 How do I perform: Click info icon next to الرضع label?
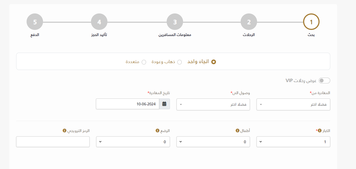coord(158,131)
